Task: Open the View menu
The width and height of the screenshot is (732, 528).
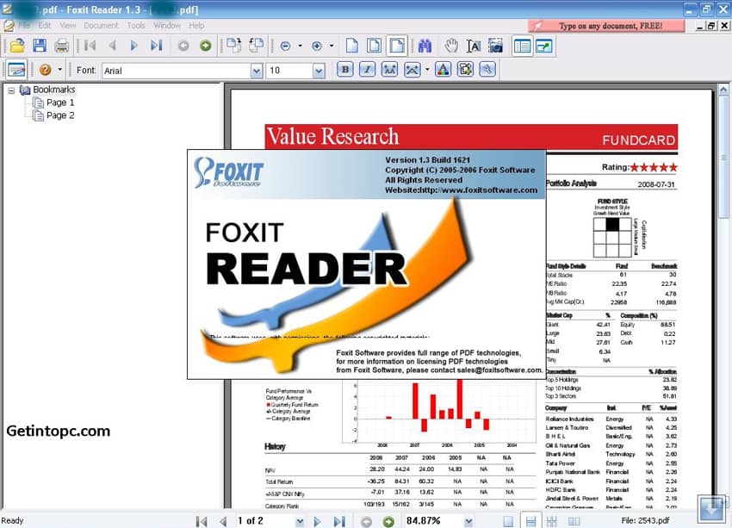Action: coord(68,25)
